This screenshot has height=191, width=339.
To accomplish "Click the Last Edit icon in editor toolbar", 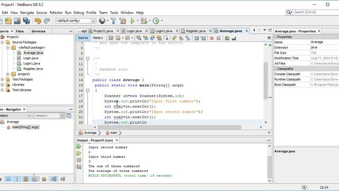I will pyautogui.click(x=111, y=38).
